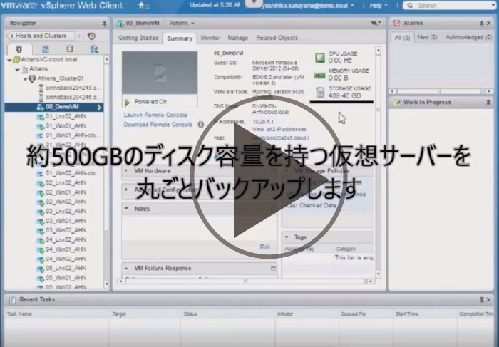
Task: Switch to the Summary tab
Action: (x=180, y=38)
